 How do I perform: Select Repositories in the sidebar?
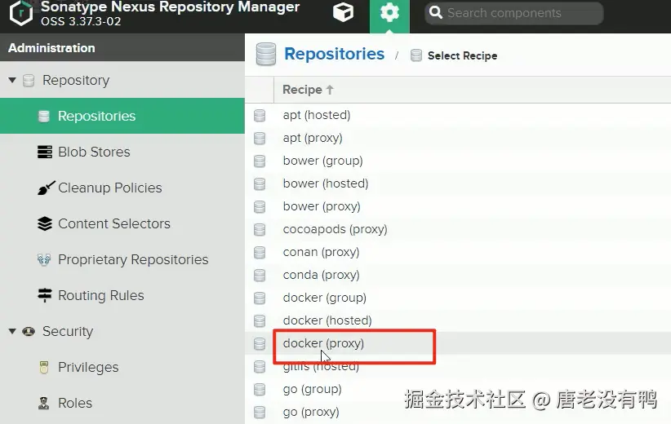pyautogui.click(x=122, y=116)
